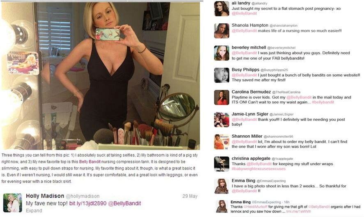Open Jamie-Lynn Sigler's profile avatar
This screenshot has height=221, width=364.
coord(221,120)
